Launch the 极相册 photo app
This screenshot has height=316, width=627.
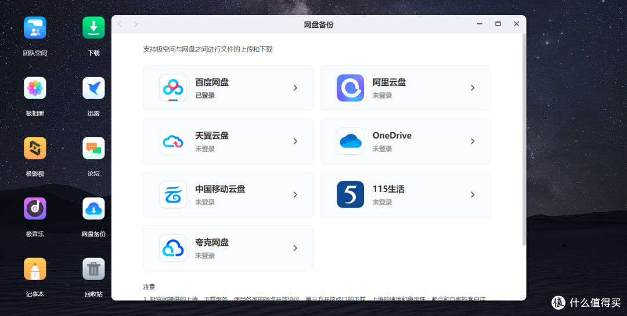point(35,88)
